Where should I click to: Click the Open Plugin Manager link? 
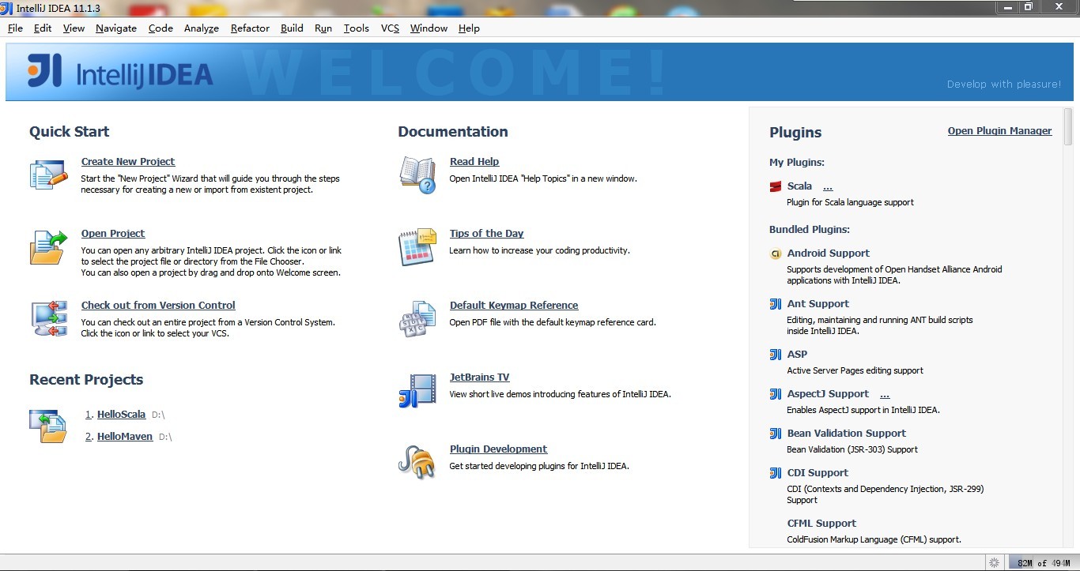[999, 131]
